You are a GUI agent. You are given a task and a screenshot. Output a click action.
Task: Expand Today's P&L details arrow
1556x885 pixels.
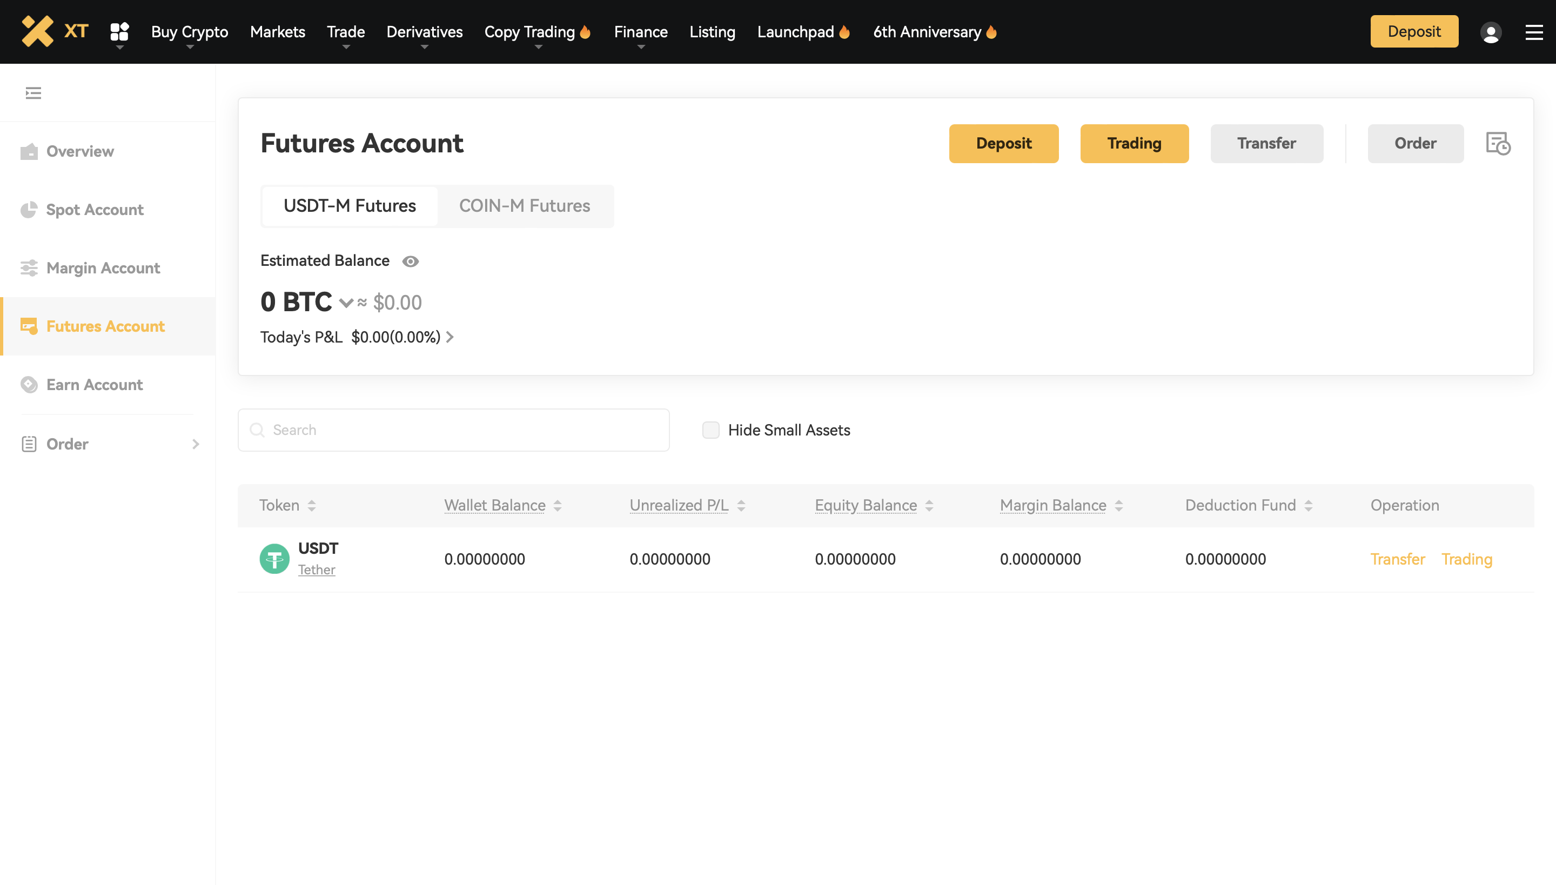pyautogui.click(x=450, y=337)
